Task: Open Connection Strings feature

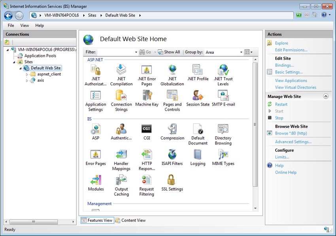Action: 121,101
